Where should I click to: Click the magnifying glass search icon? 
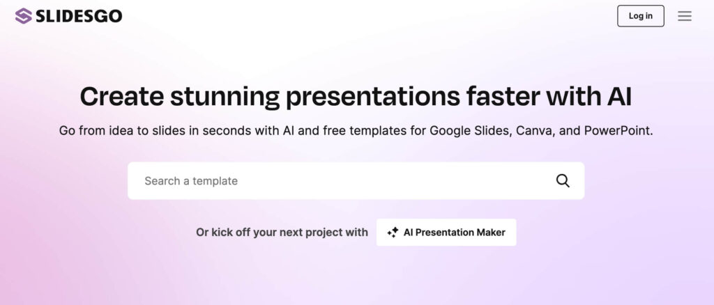point(563,181)
